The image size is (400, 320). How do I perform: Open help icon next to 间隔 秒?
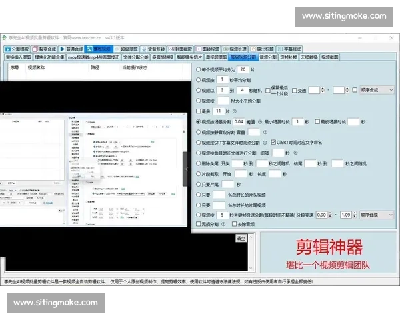point(295,153)
